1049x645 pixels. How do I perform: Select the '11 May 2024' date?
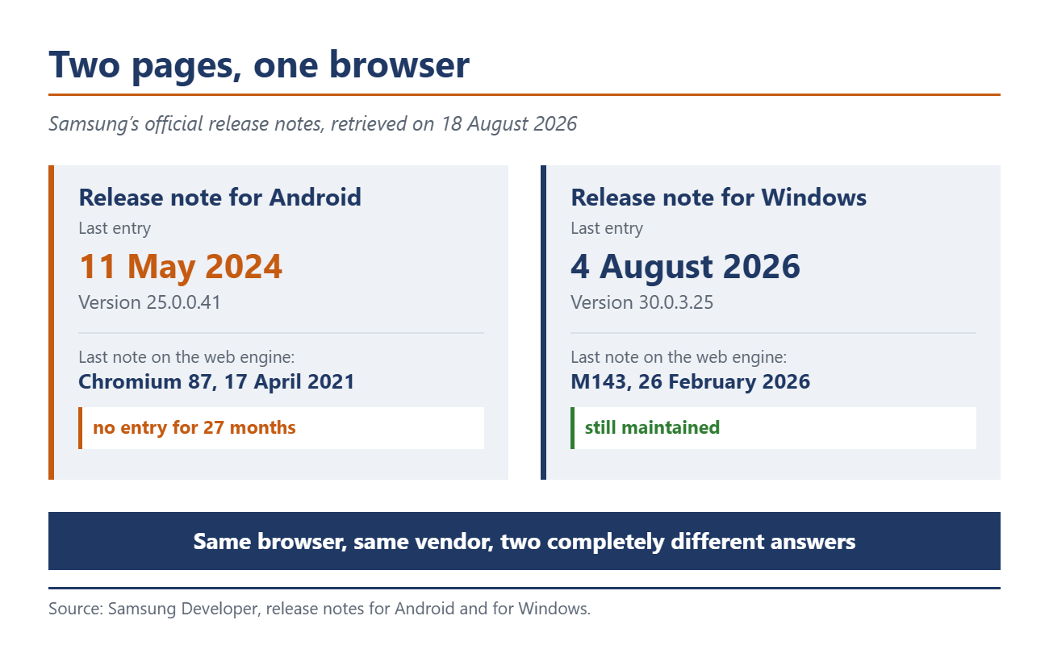181,266
